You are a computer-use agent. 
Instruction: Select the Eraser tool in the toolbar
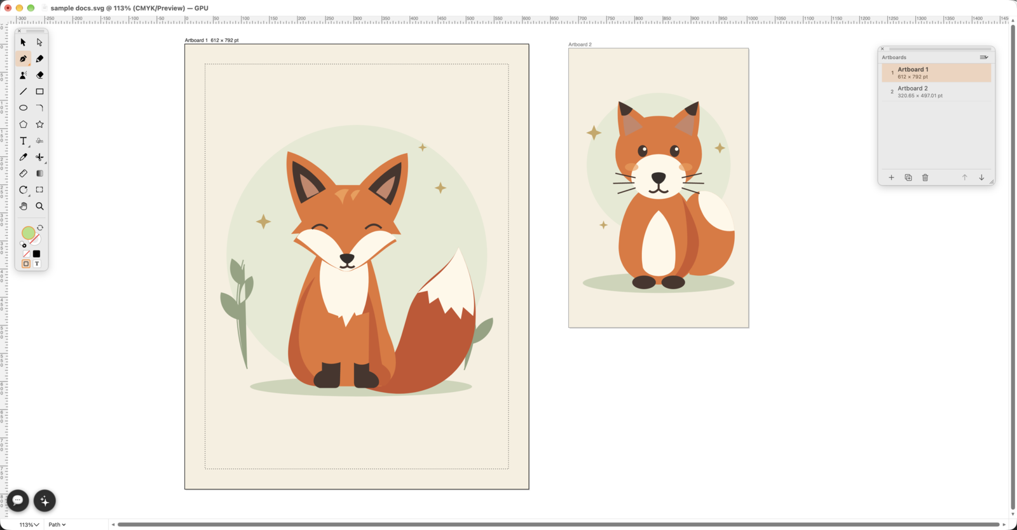click(x=39, y=75)
